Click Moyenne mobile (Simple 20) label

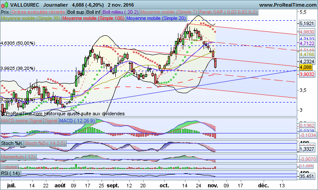(x=156, y=18)
